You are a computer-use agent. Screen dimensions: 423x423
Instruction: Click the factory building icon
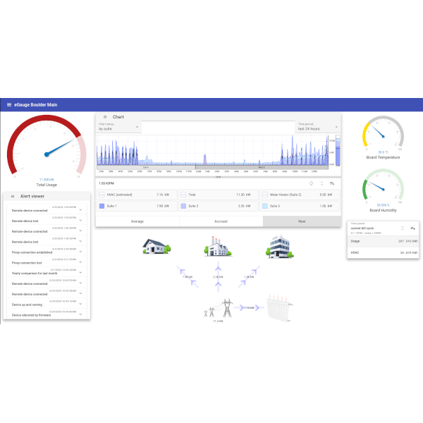(218, 246)
